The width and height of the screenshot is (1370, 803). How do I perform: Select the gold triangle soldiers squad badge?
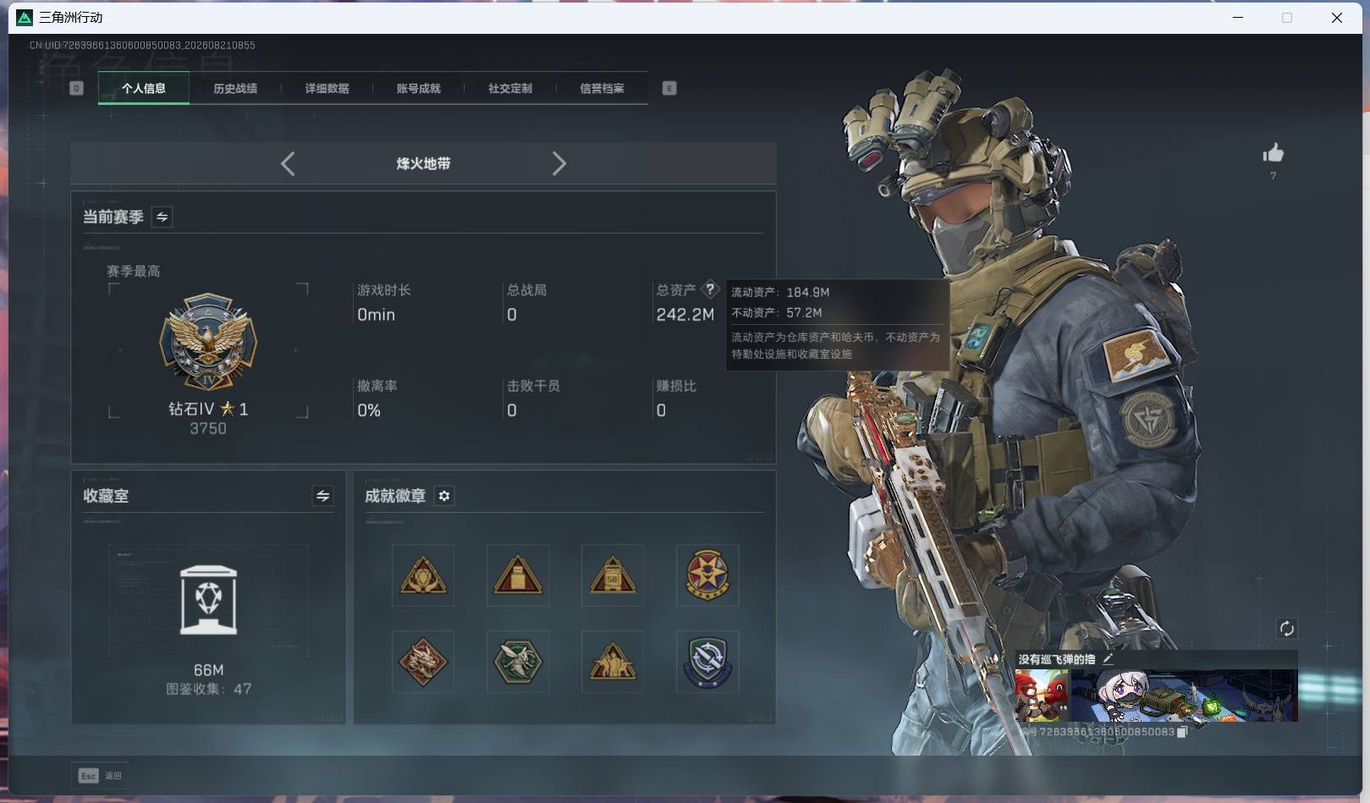point(613,662)
